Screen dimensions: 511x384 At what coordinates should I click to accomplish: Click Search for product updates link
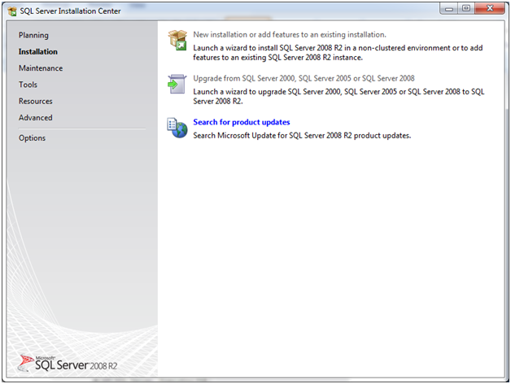click(x=242, y=122)
